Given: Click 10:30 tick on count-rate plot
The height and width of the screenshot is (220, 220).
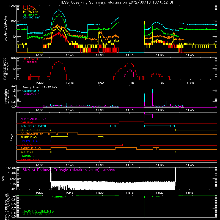Looking at the screenshot, I should (39, 55).
